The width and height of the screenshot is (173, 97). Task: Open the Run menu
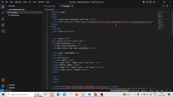[x=34, y=2]
